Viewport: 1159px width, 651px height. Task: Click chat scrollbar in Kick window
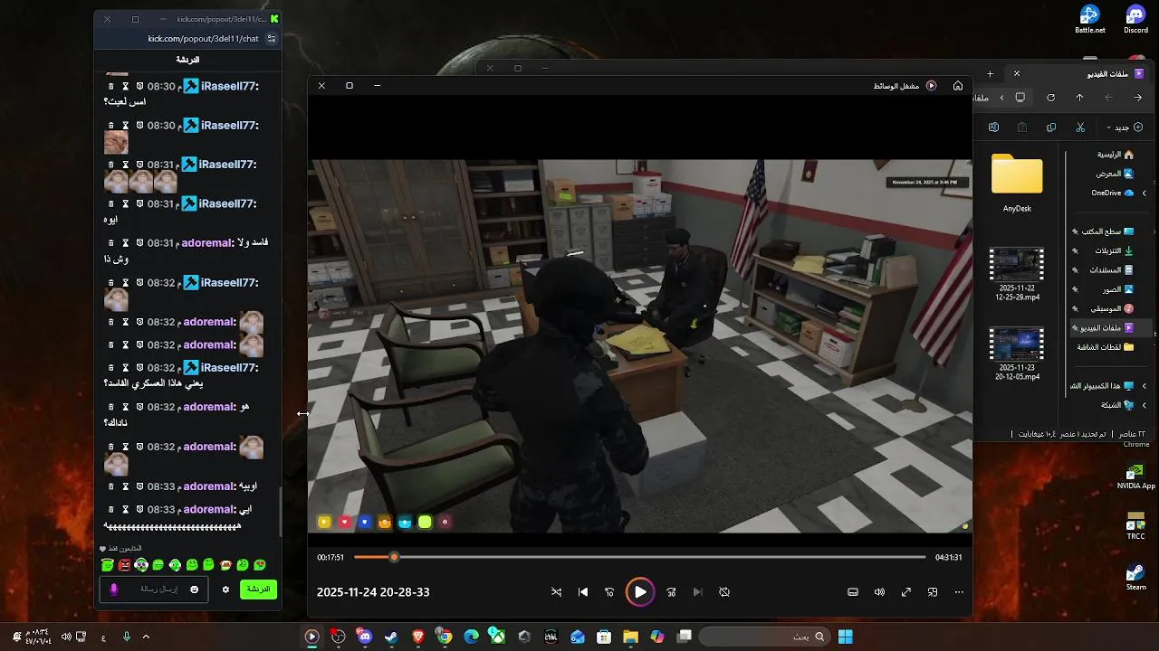(x=279, y=511)
